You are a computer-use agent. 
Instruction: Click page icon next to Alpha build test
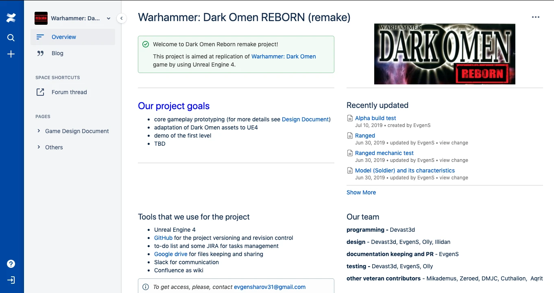click(350, 118)
